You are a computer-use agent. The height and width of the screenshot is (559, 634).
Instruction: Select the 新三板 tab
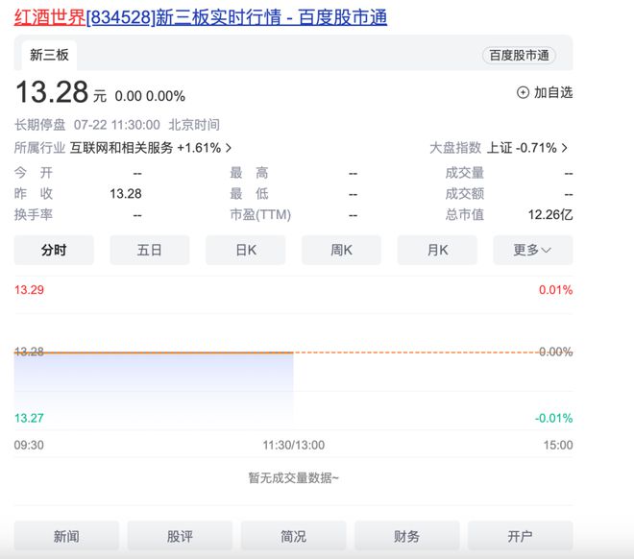49,55
